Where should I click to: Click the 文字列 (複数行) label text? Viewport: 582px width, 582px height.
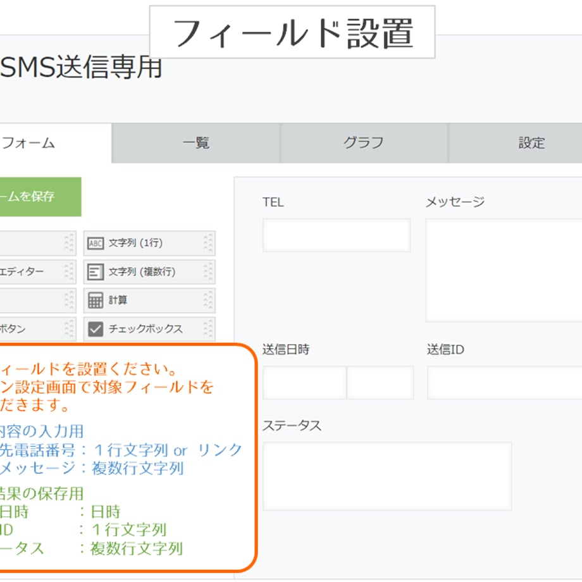tap(142, 272)
